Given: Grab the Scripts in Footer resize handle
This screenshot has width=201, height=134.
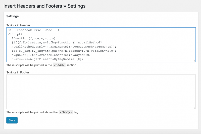Looking at the screenshot, I should (x=194, y=108).
